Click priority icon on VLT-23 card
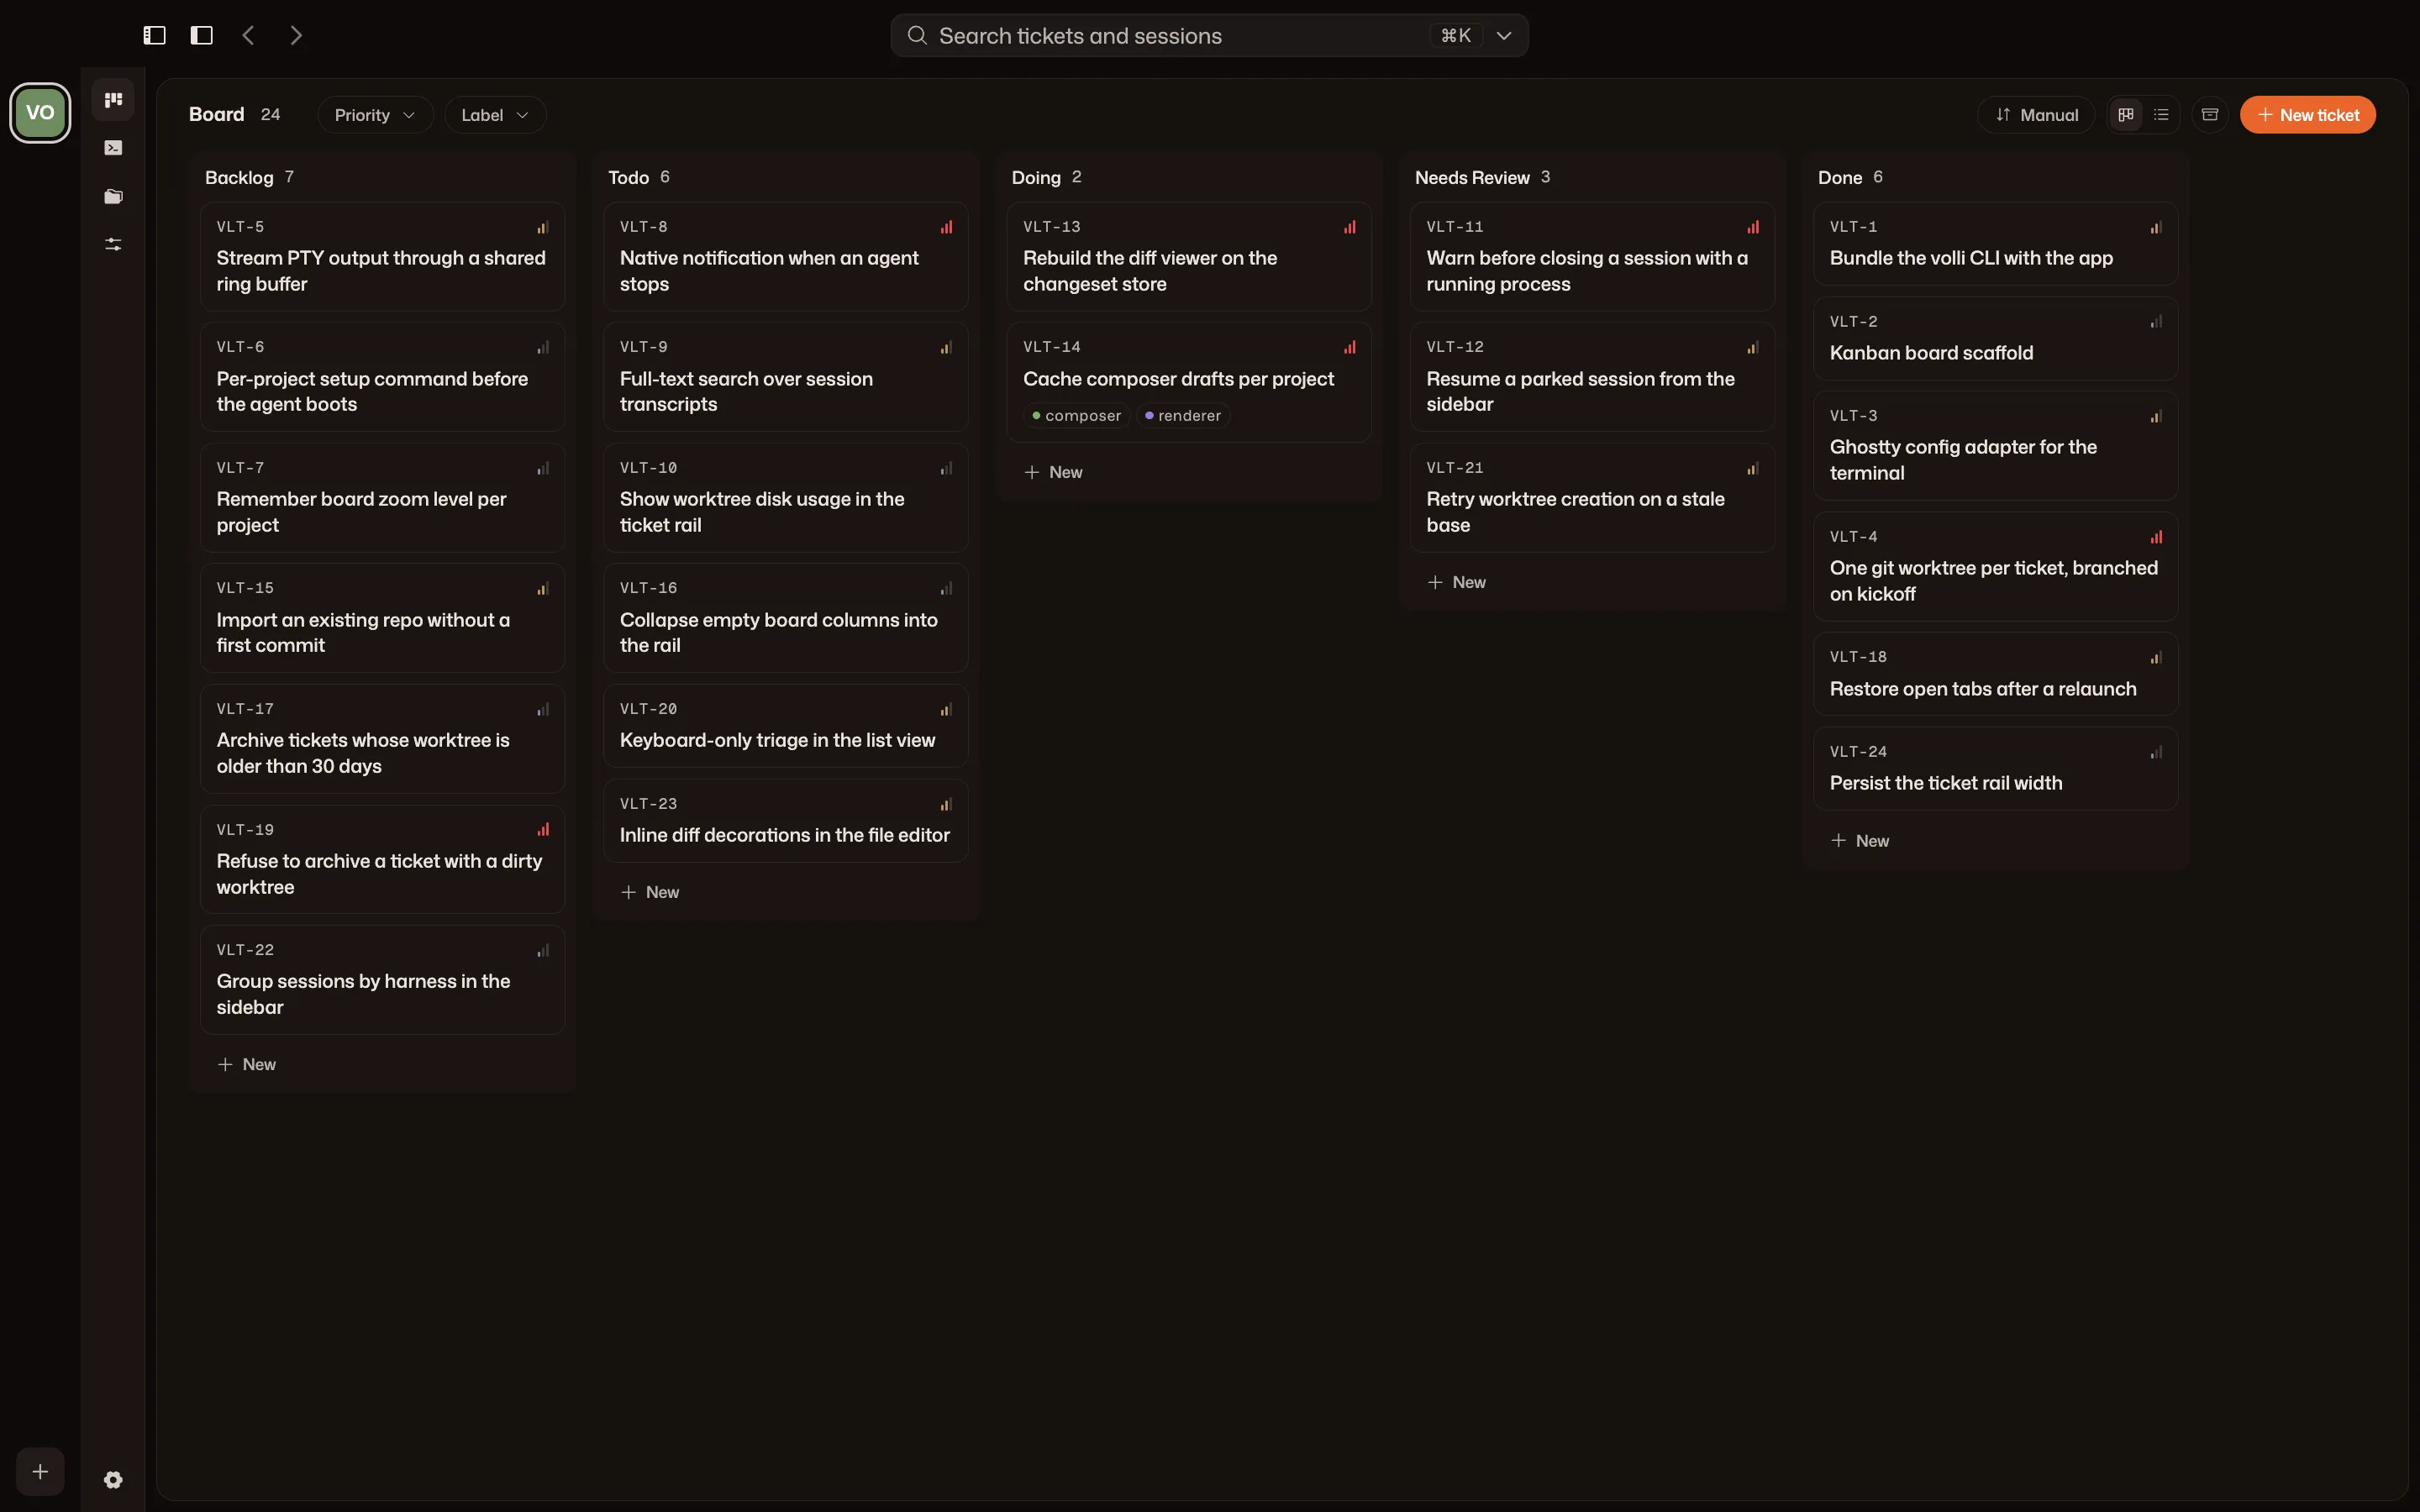 click(x=946, y=804)
